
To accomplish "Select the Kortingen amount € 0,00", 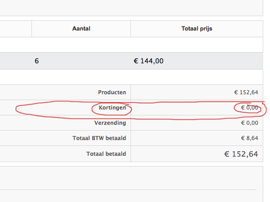I will [249, 108].
